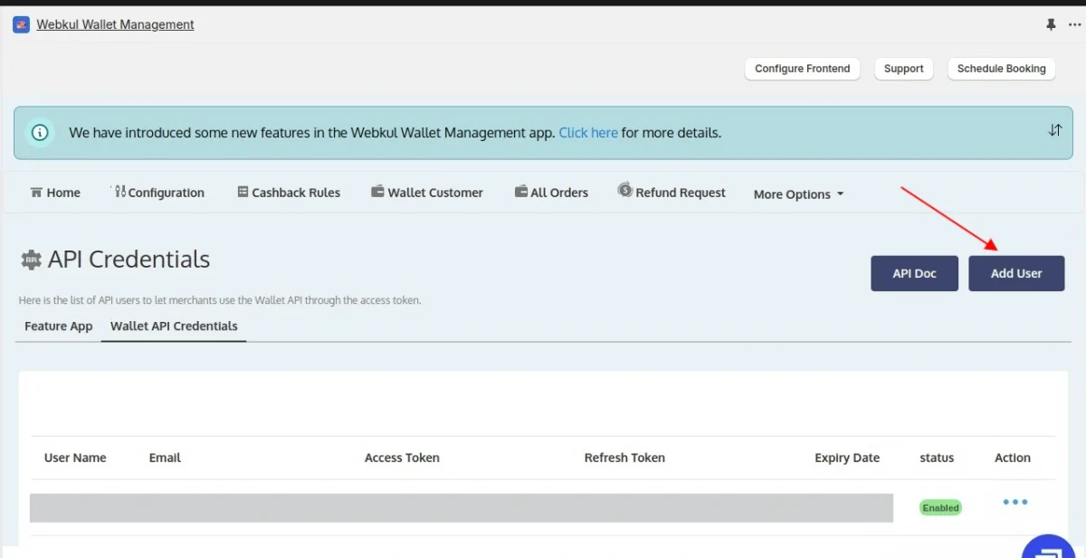1086x558 pixels.
Task: Pin the app using the pin icon
Action: (1051, 24)
